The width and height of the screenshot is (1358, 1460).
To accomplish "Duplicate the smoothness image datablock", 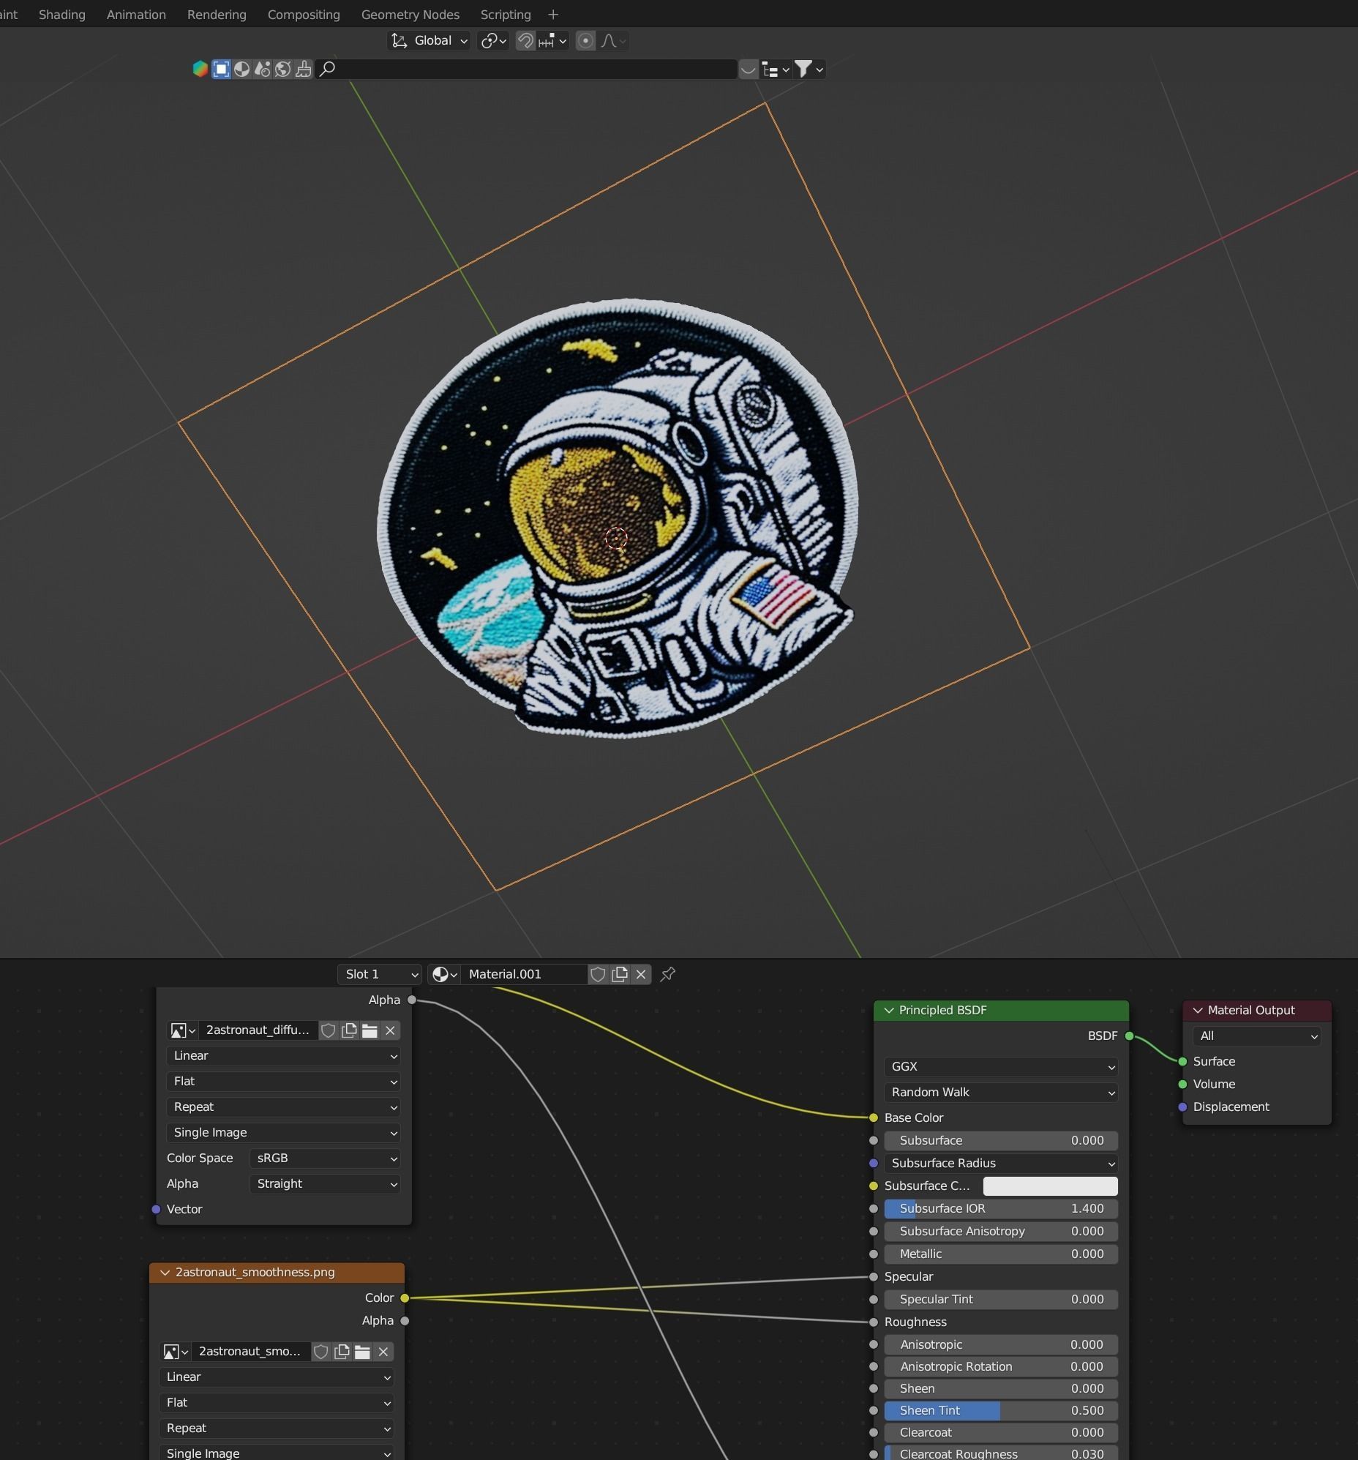I will pyautogui.click(x=342, y=1352).
